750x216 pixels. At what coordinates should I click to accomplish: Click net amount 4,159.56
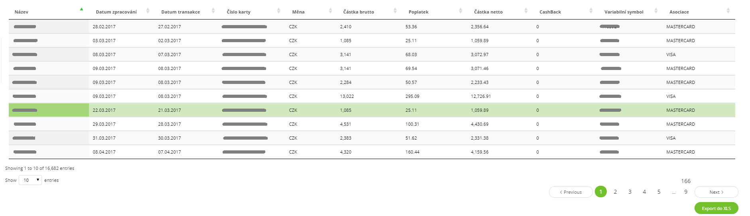(x=480, y=152)
